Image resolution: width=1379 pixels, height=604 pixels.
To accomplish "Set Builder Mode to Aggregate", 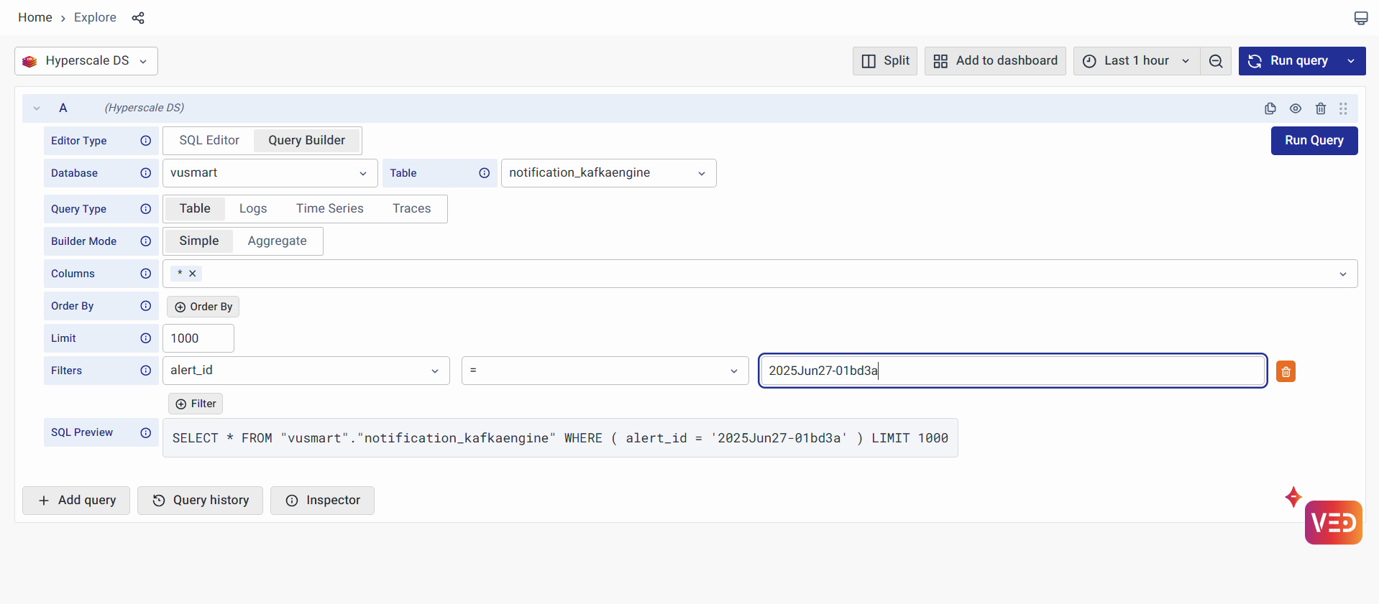I will [x=277, y=241].
